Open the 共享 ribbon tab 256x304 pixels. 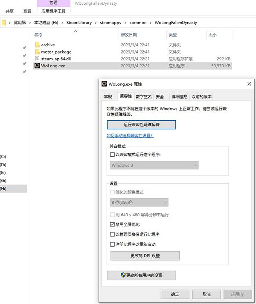pyautogui.click(x=10, y=11)
